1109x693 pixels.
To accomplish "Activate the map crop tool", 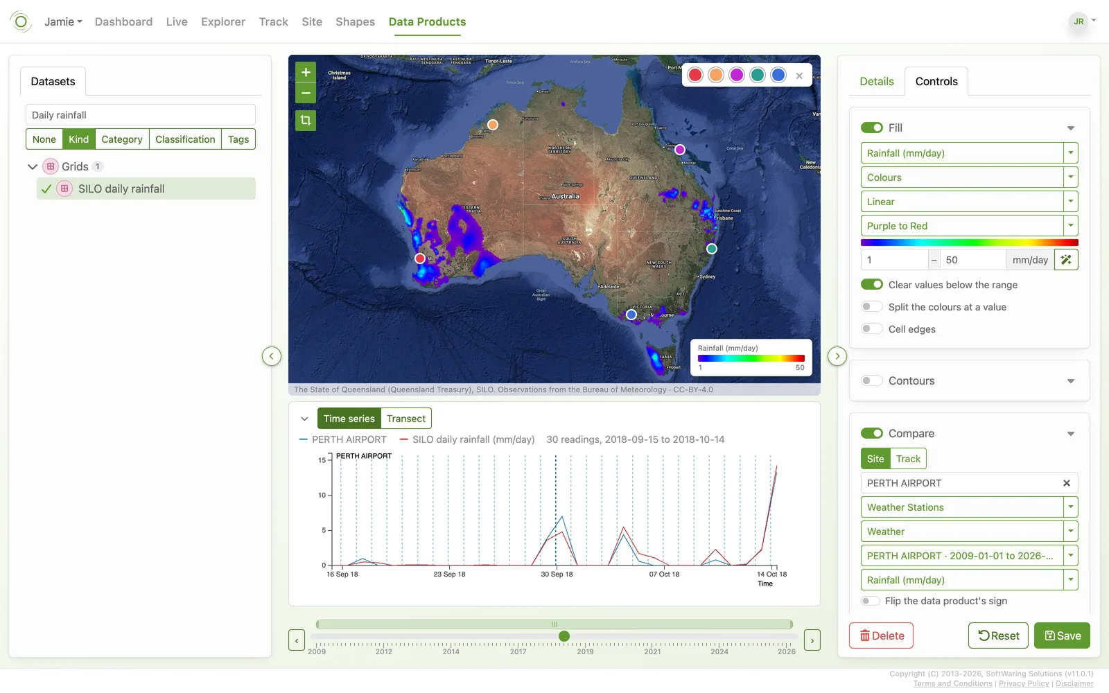I will pyautogui.click(x=306, y=121).
